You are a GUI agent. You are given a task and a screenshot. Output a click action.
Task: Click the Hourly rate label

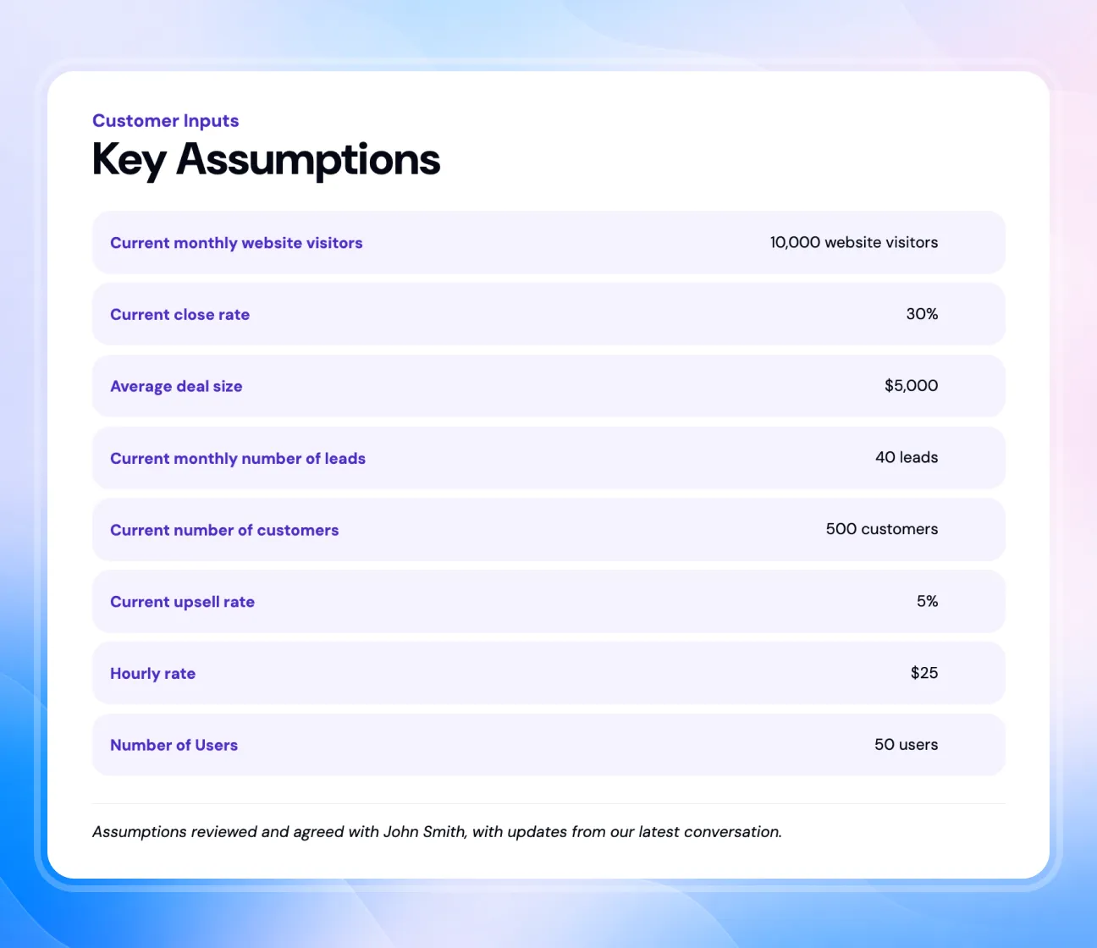(x=152, y=674)
